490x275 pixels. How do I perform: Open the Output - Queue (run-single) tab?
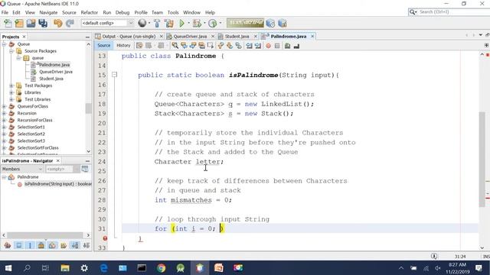[x=129, y=36]
